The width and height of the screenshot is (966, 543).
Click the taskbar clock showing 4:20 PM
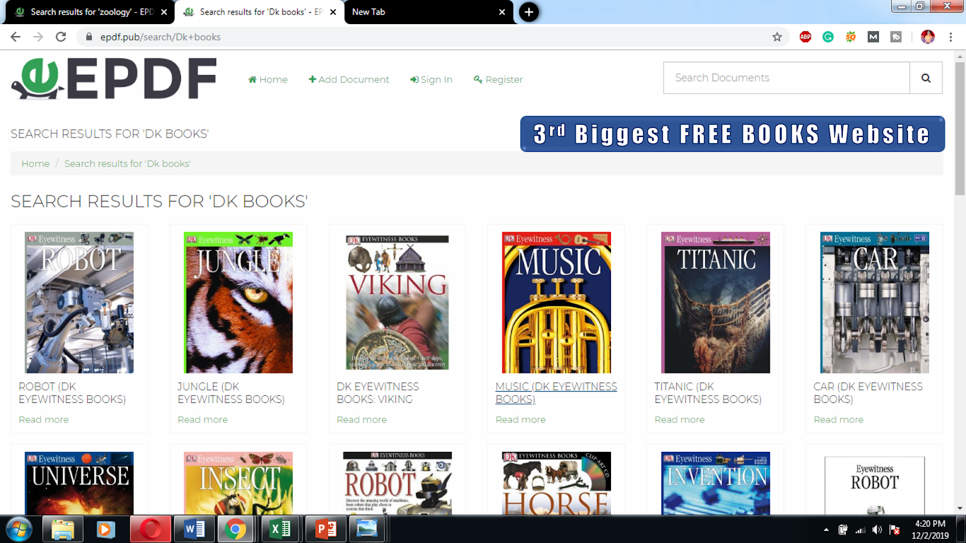coord(930,530)
